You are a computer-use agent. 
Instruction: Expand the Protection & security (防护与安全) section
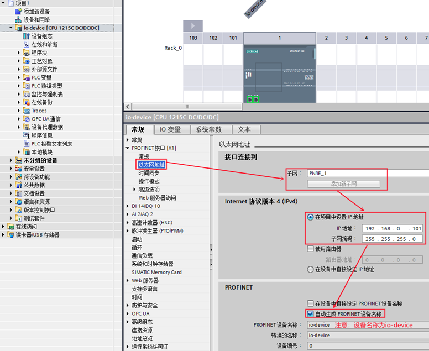128,305
